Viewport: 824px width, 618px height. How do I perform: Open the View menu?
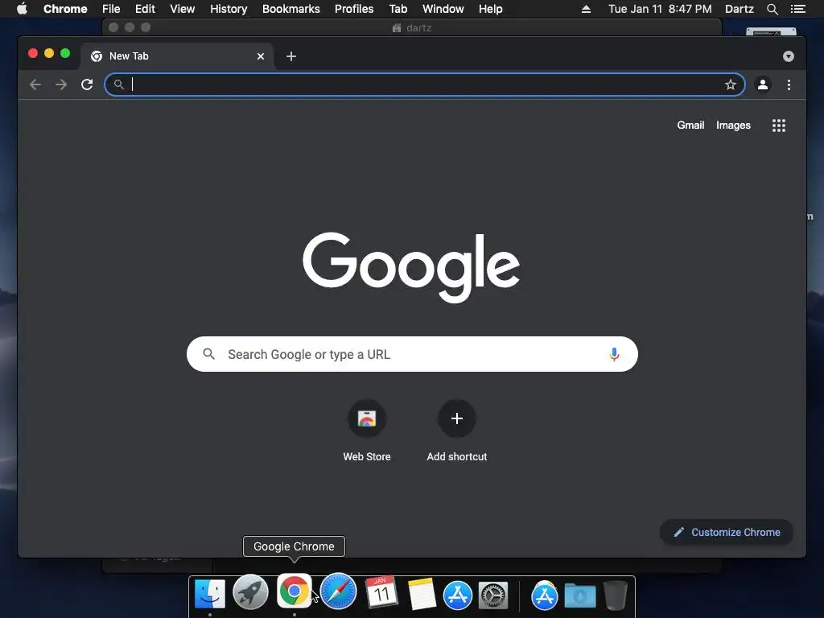point(183,9)
